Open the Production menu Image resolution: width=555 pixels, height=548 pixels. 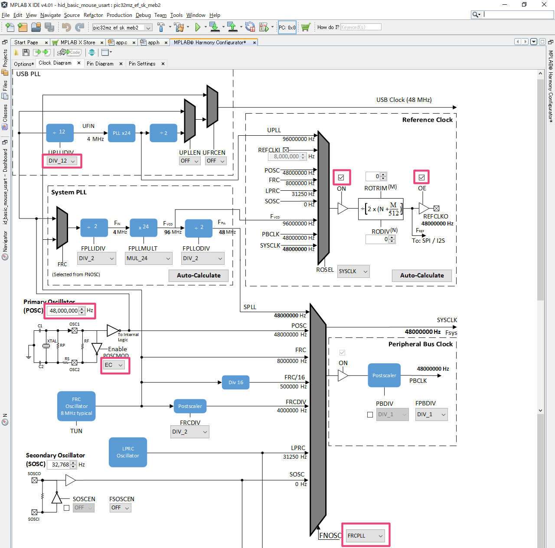point(119,15)
